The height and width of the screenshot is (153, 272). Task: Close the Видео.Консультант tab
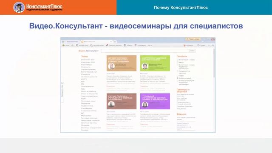pyautogui.click(x=111, y=42)
